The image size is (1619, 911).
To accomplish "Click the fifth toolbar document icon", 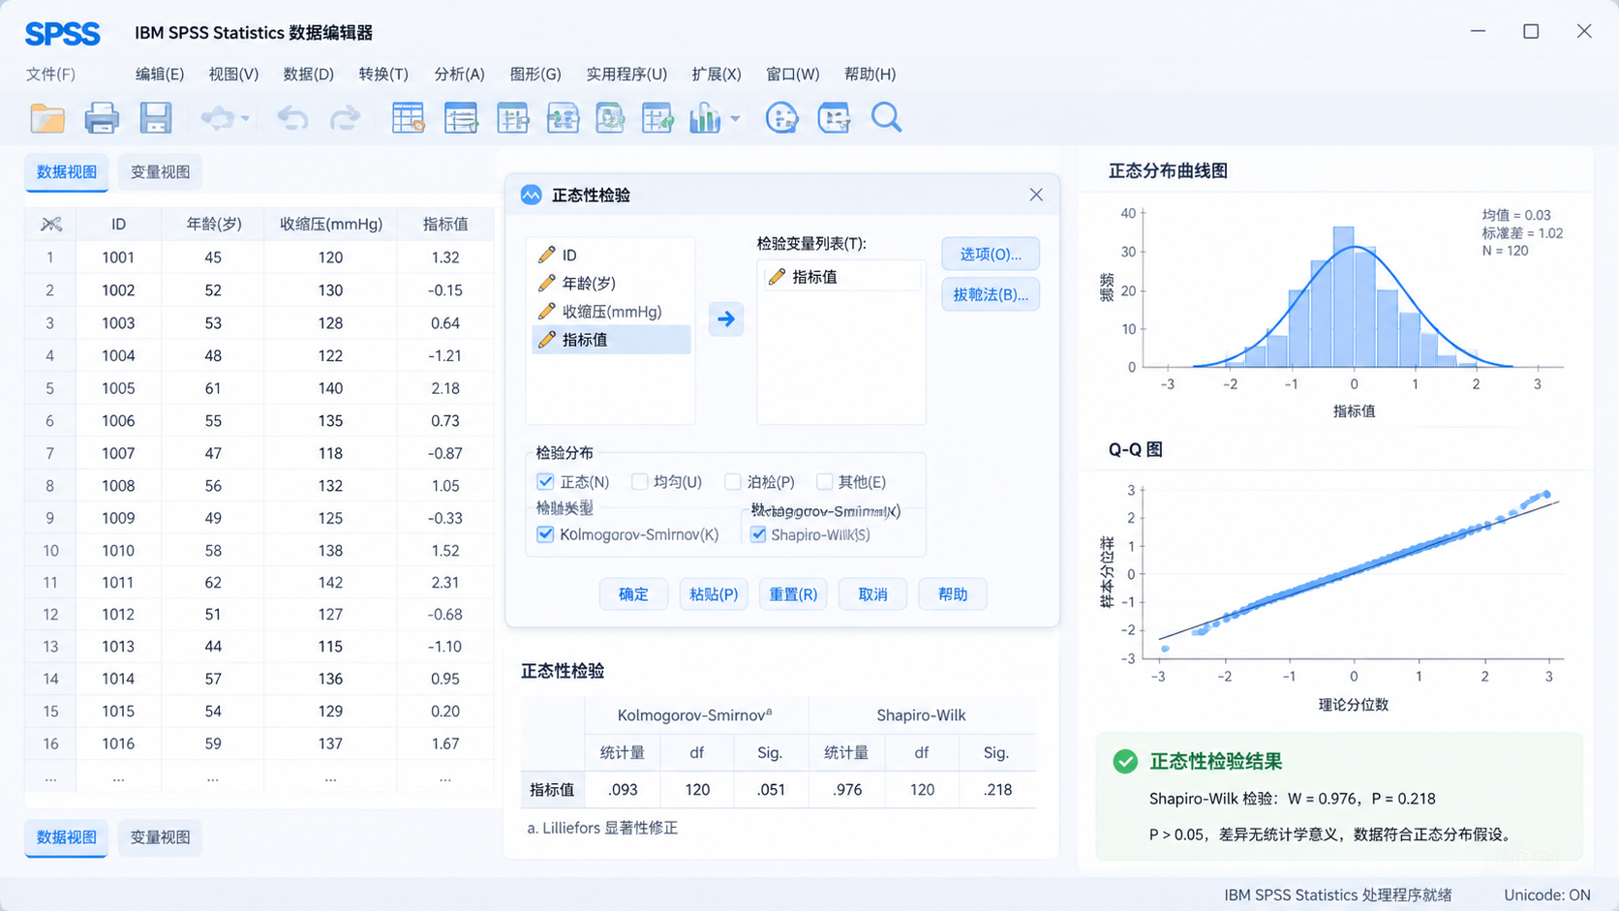I will click(x=610, y=118).
